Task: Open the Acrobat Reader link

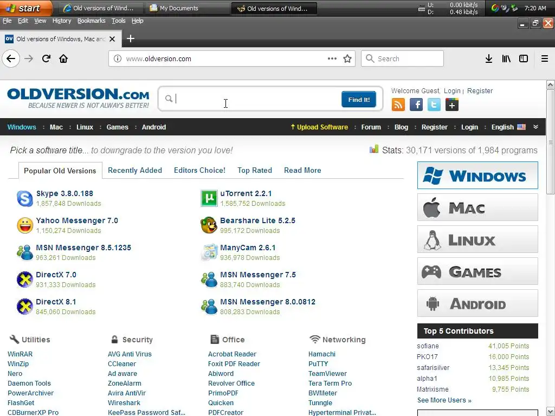Action: [232, 354]
